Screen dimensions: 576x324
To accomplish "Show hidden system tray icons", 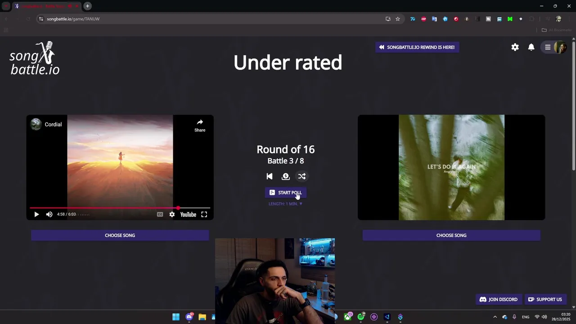I will 495,317.
